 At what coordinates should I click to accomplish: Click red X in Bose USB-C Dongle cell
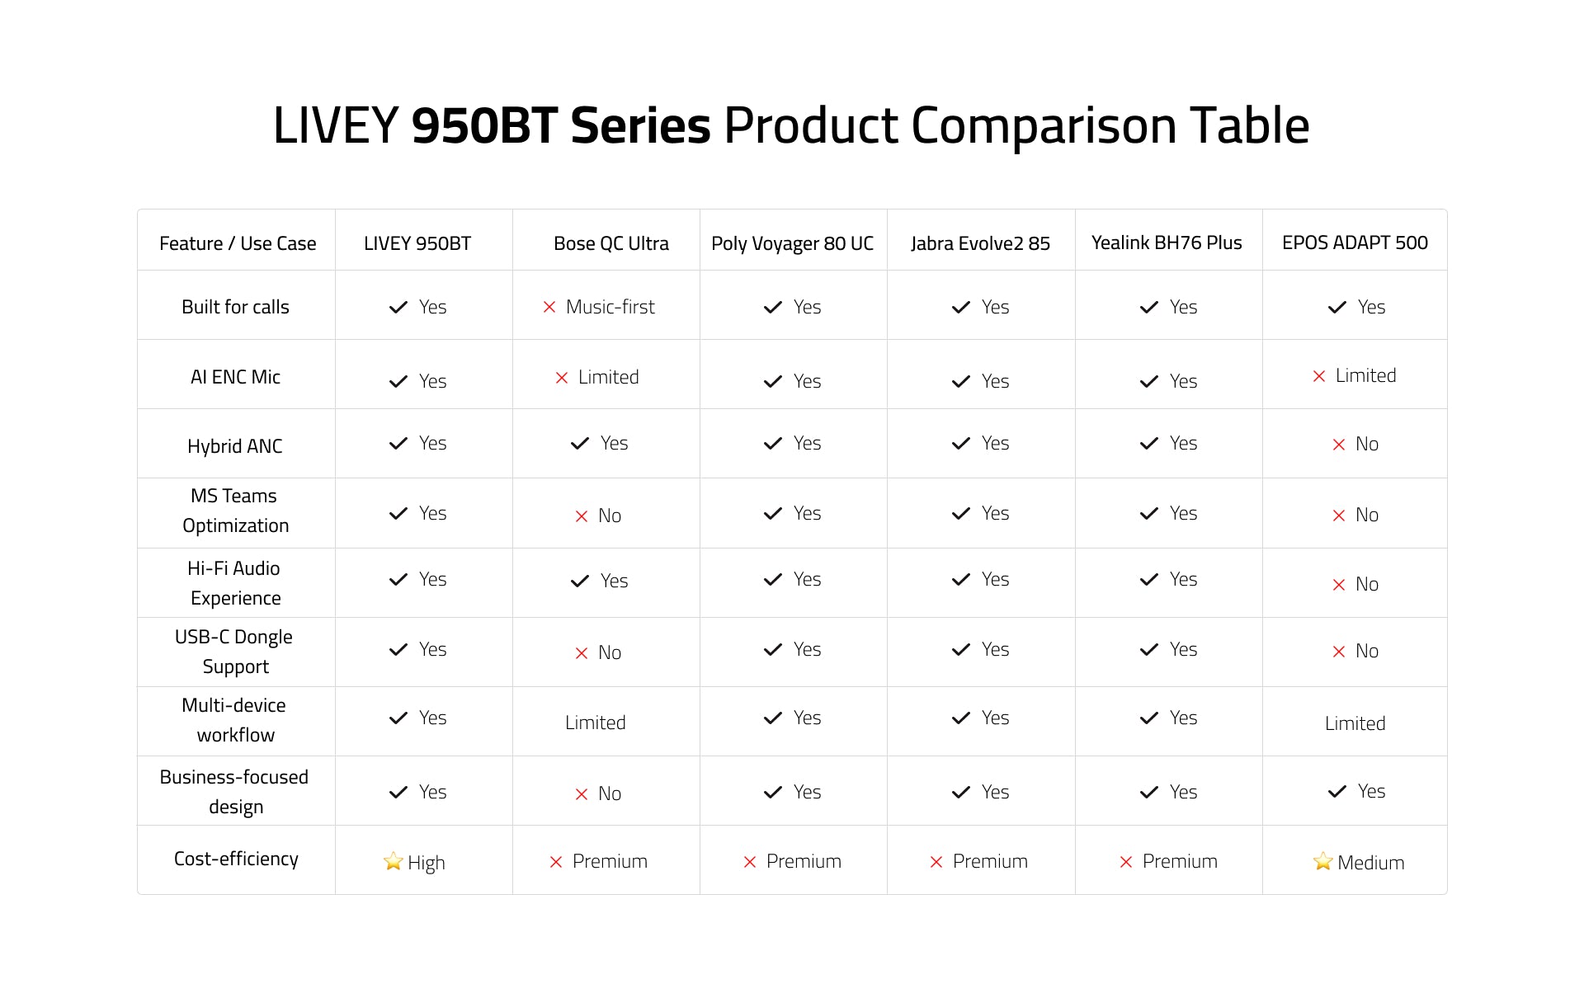pos(582,653)
